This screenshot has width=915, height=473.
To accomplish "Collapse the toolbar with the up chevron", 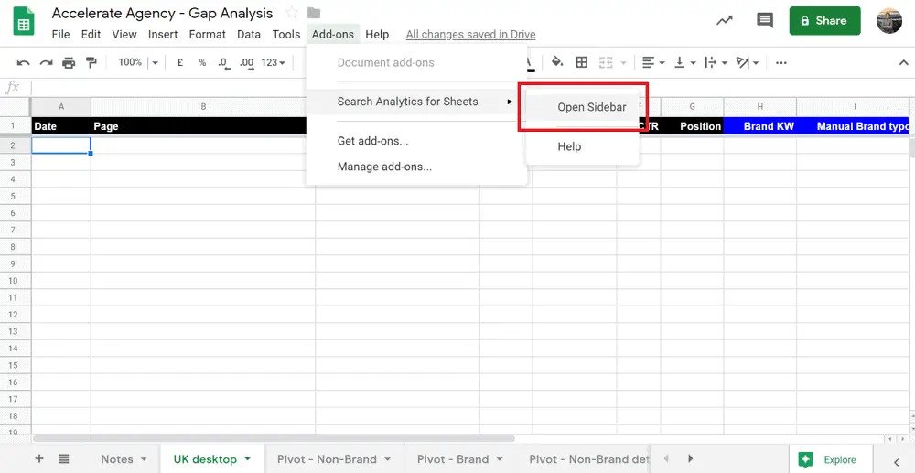I will click(x=903, y=62).
